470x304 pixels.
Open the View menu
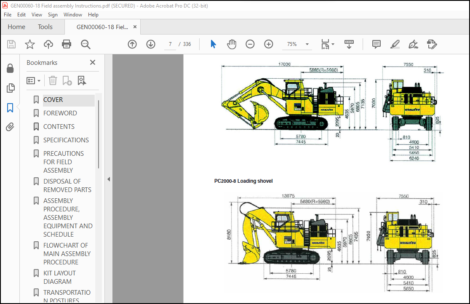pyautogui.click(x=37, y=15)
